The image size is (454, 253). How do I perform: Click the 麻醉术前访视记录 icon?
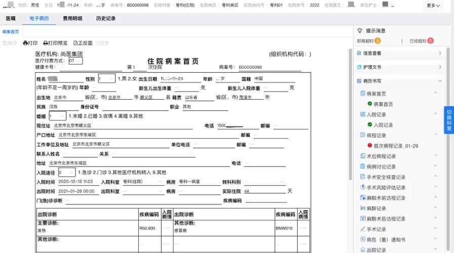[x=362, y=197]
